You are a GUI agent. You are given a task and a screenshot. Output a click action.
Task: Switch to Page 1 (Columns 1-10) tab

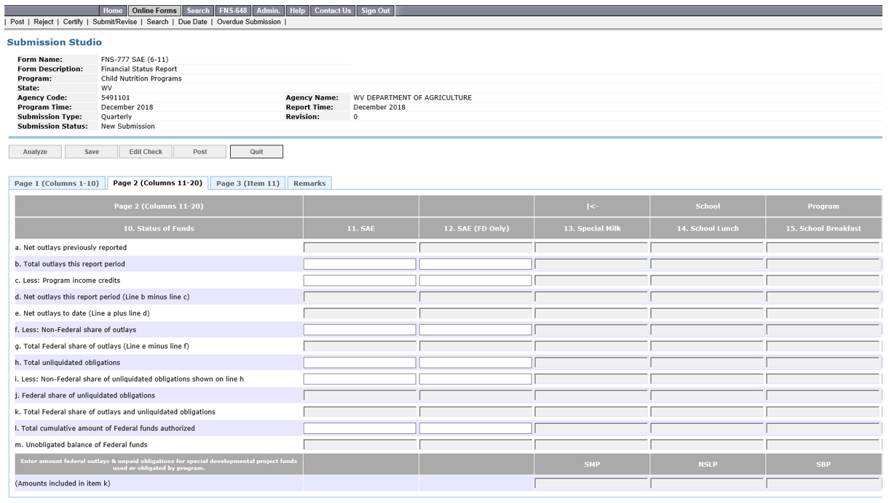pos(57,183)
